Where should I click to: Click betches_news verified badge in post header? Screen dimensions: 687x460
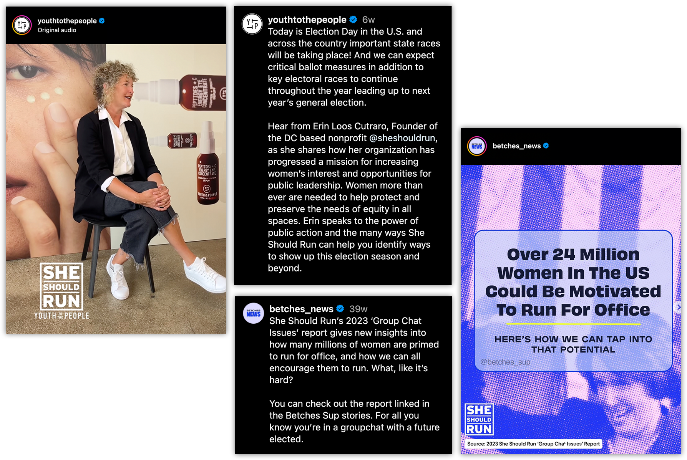tap(546, 146)
